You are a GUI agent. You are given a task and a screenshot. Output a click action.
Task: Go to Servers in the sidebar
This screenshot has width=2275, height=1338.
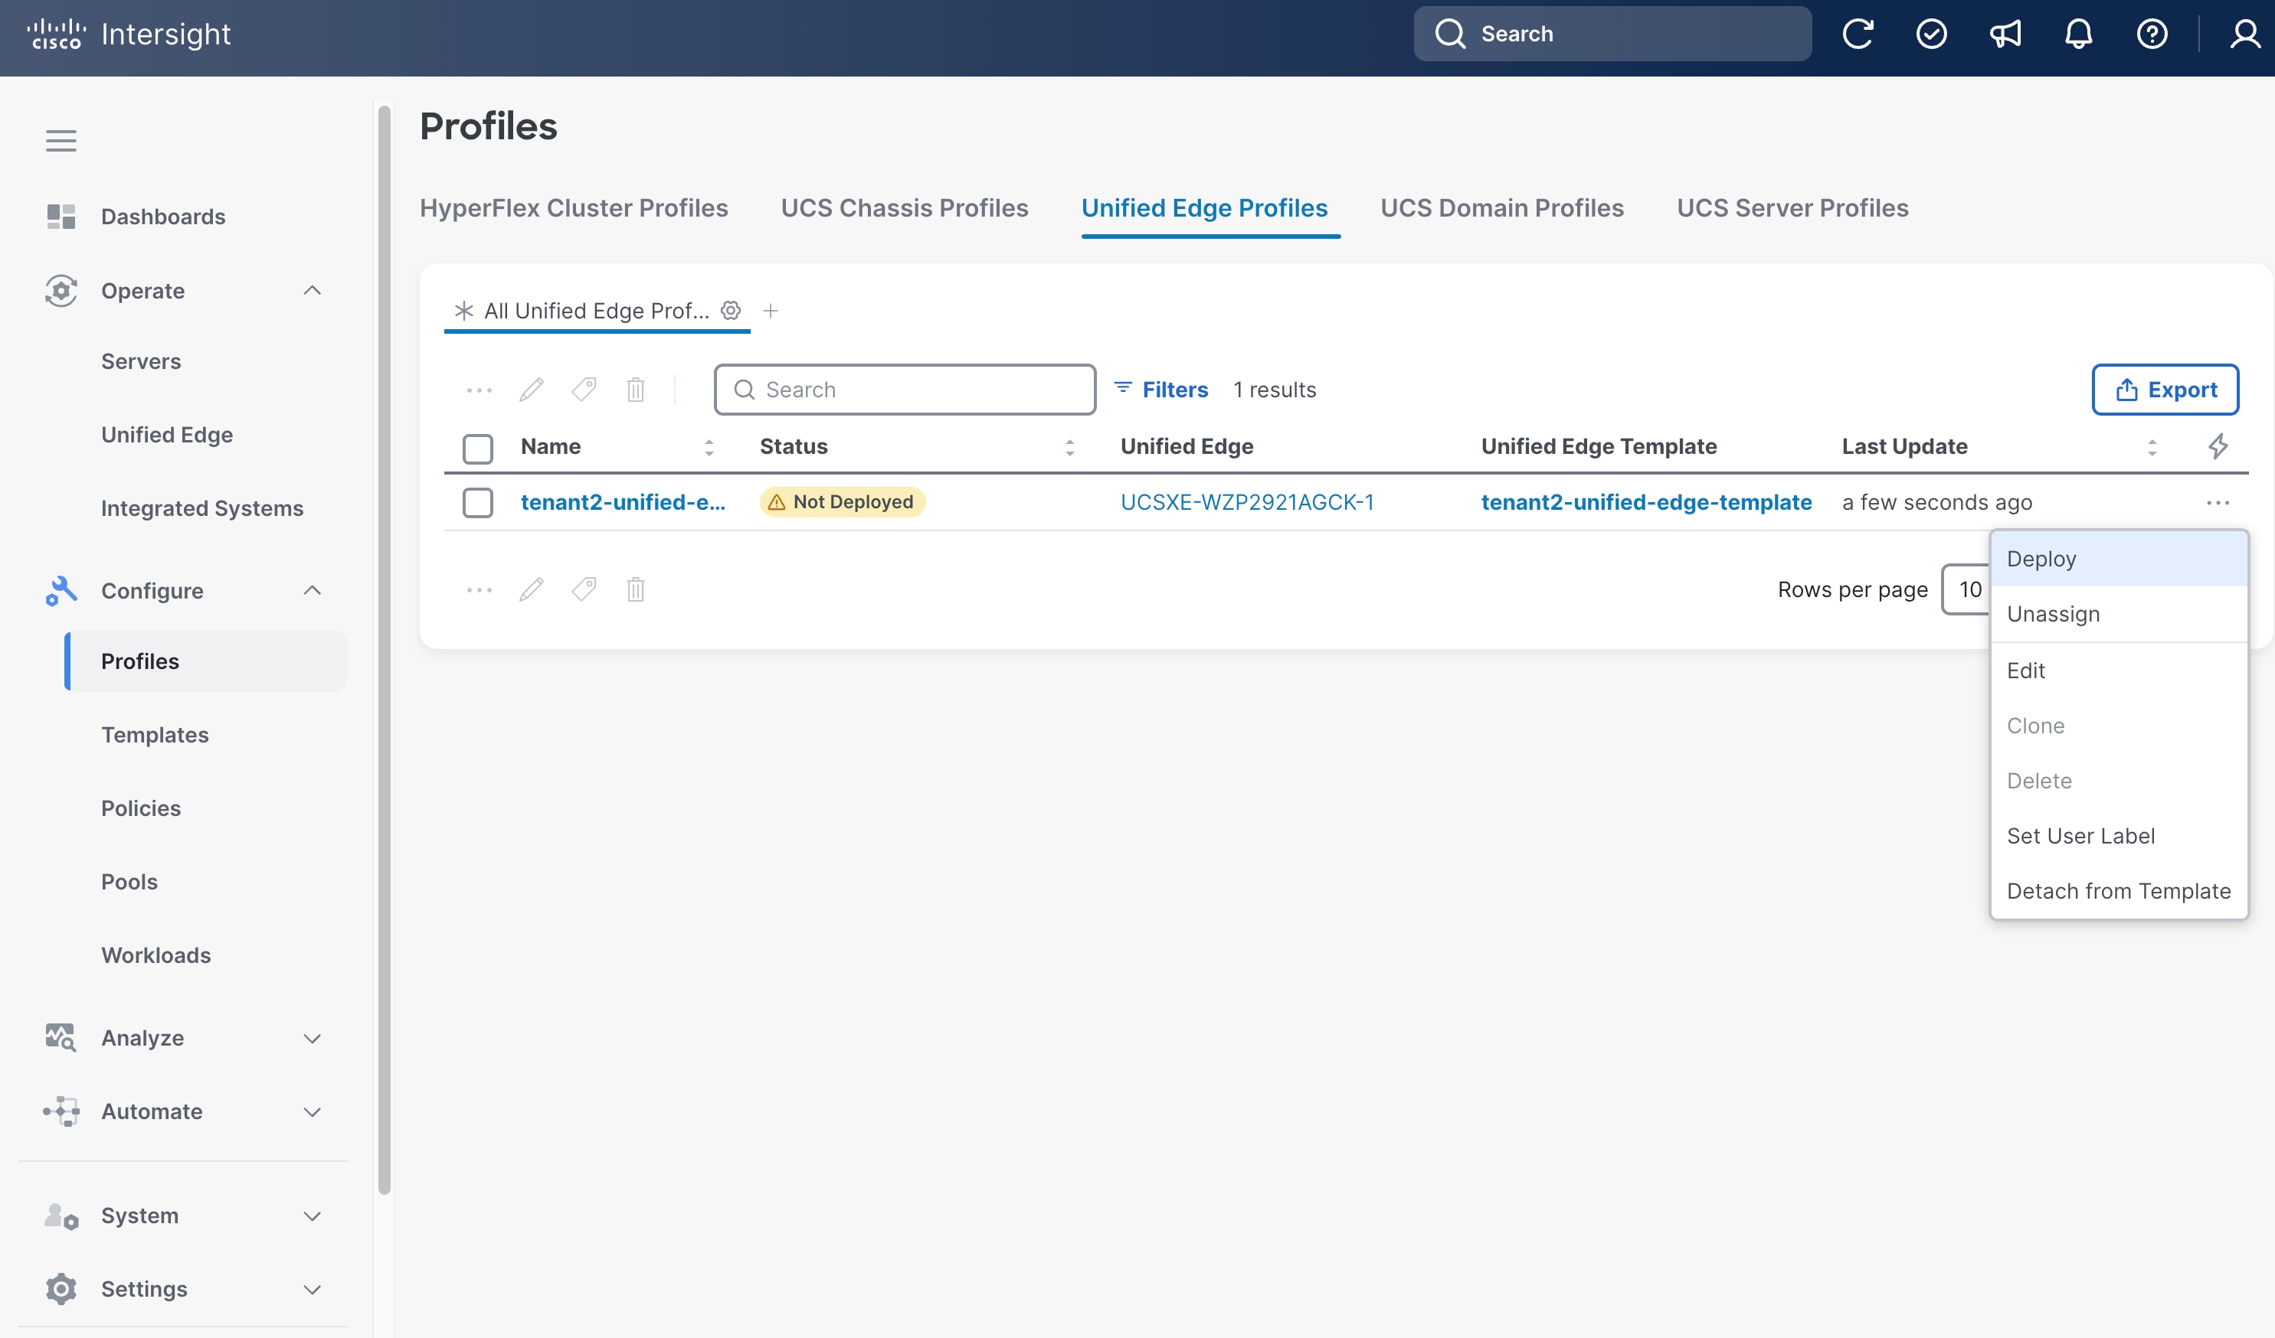click(x=141, y=361)
